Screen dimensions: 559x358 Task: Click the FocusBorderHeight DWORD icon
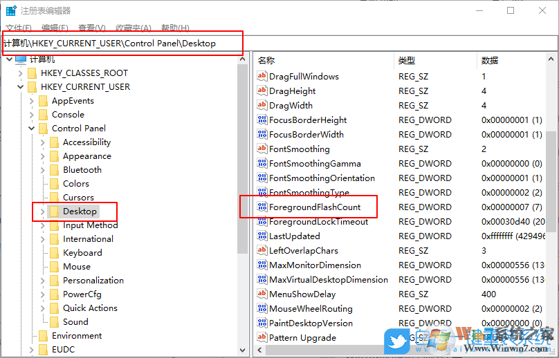point(262,120)
